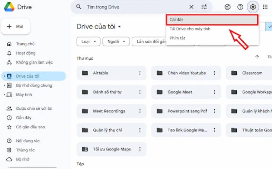Viewport: 272px width, 169px height.
Task: Click the Powerpoint sang Pdf folder icon
Action: (x=160, y=111)
